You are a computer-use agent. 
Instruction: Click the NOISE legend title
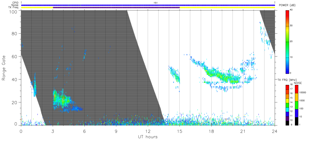(298, 83)
